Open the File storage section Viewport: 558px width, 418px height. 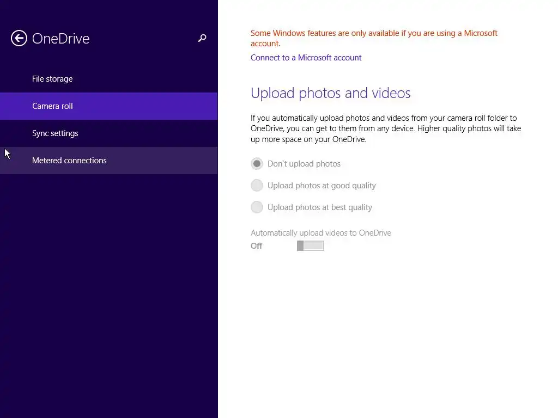[109, 79]
